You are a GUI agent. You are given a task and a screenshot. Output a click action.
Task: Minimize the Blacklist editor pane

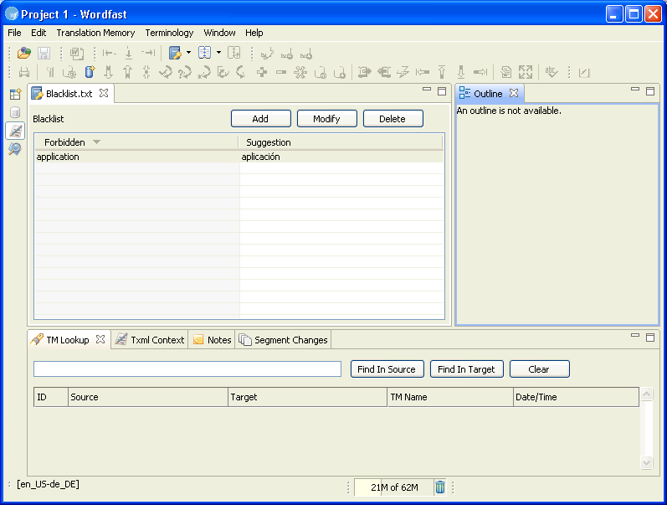427,90
